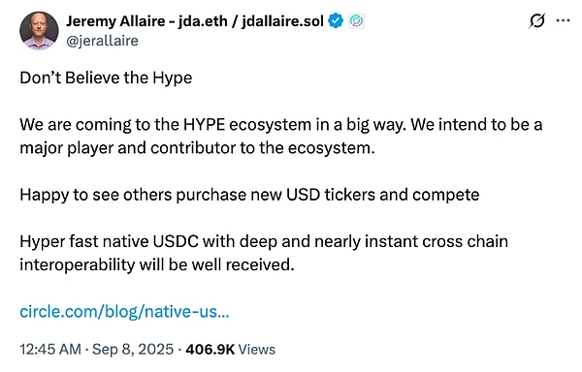The width and height of the screenshot is (582, 372).
Task: Click the line "Hyper fast native USDC"
Action: click(x=264, y=241)
